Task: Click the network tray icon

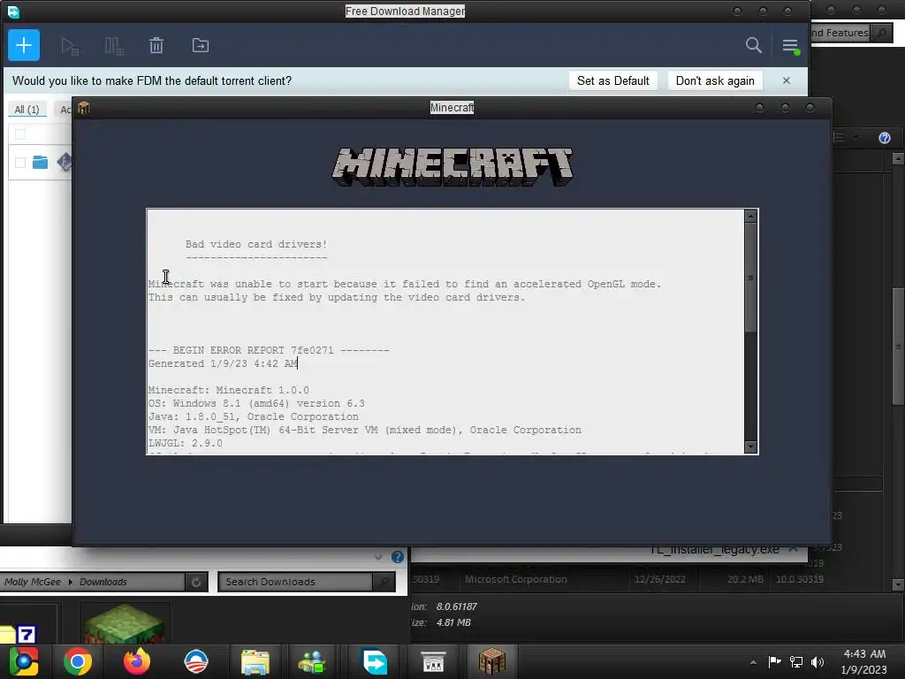Action: tap(796, 661)
